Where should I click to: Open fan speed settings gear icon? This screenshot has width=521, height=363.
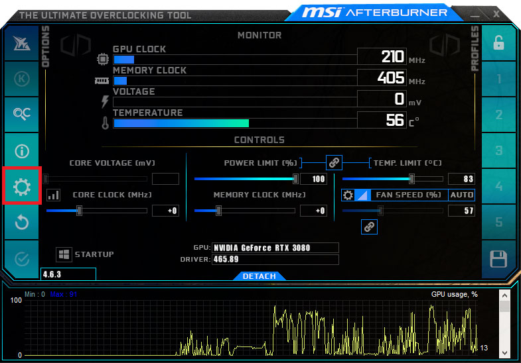(348, 195)
